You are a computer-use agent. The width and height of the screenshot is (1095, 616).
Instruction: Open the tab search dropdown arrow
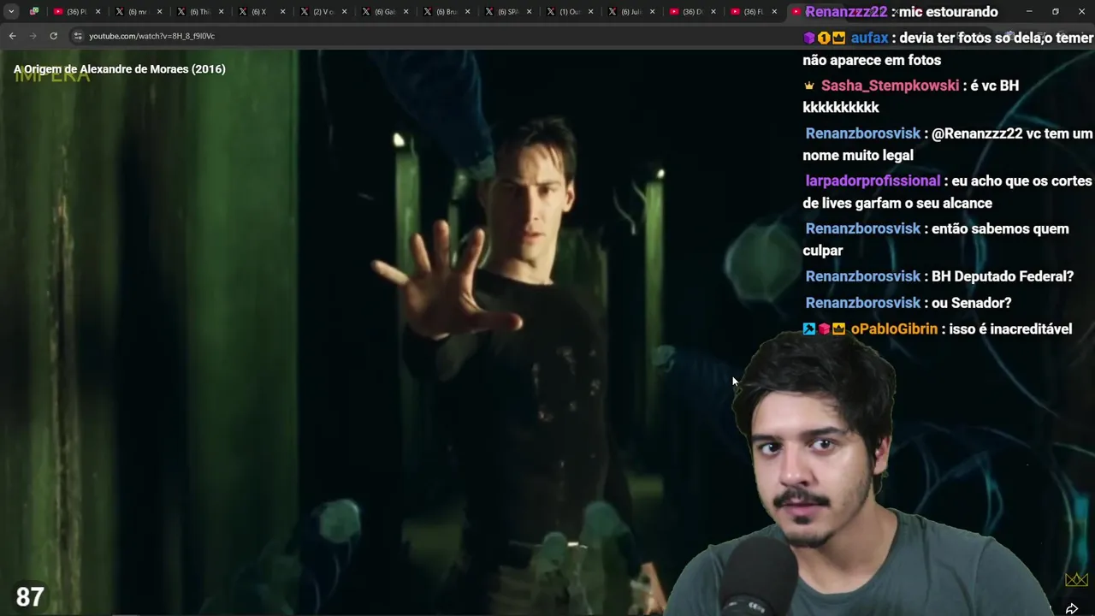pos(11,11)
